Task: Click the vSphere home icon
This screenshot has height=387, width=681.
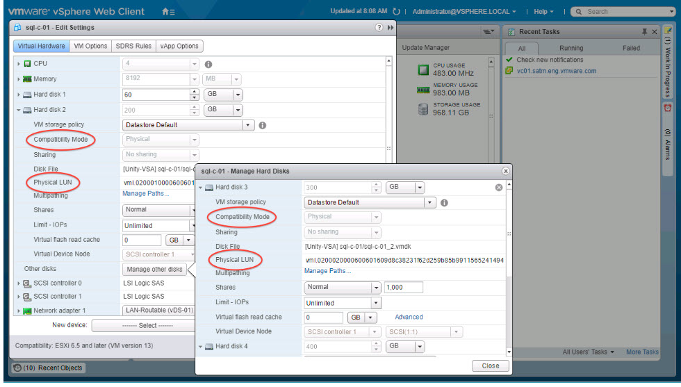Action: 165,12
